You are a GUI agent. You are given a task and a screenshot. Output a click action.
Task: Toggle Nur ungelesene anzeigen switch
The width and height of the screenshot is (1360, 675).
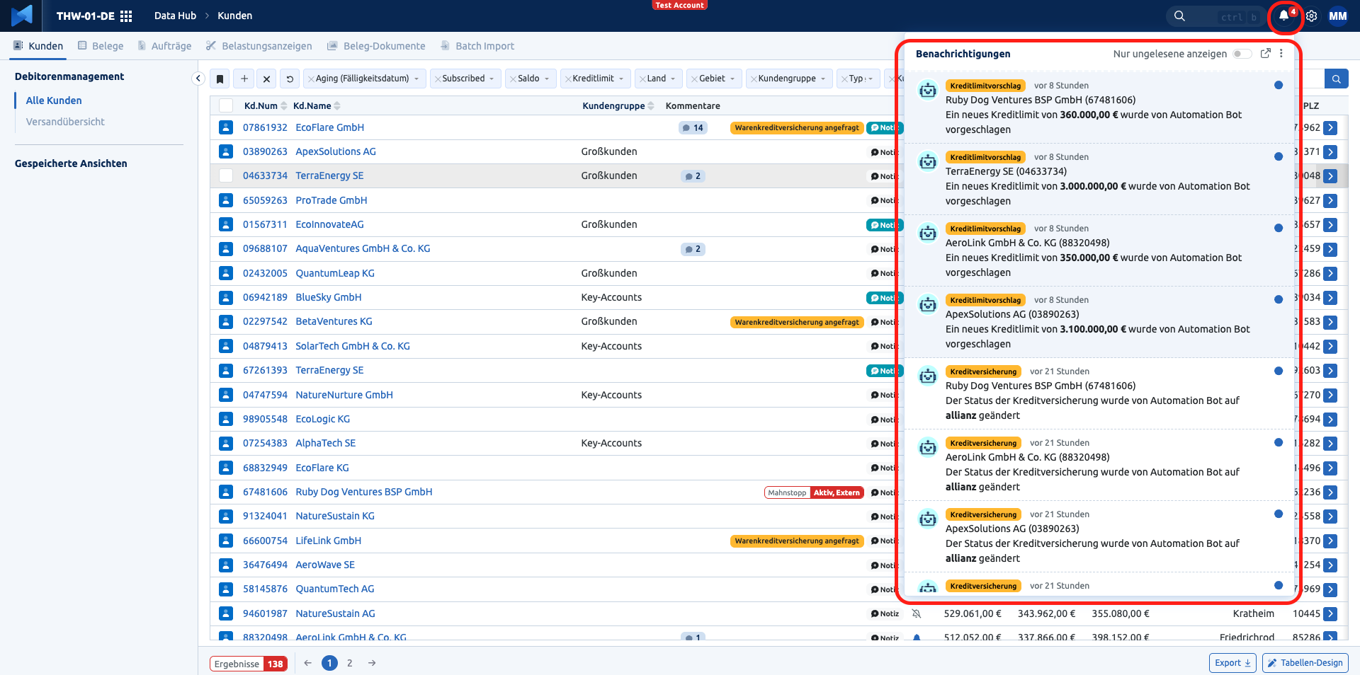(x=1242, y=54)
